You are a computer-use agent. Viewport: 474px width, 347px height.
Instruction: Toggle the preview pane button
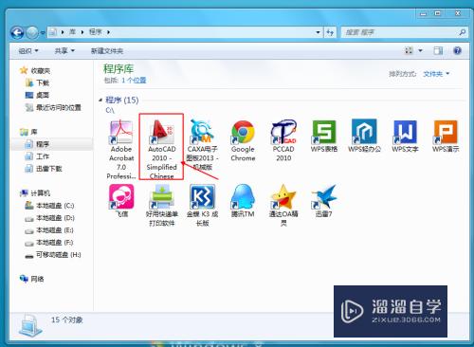[x=438, y=50]
